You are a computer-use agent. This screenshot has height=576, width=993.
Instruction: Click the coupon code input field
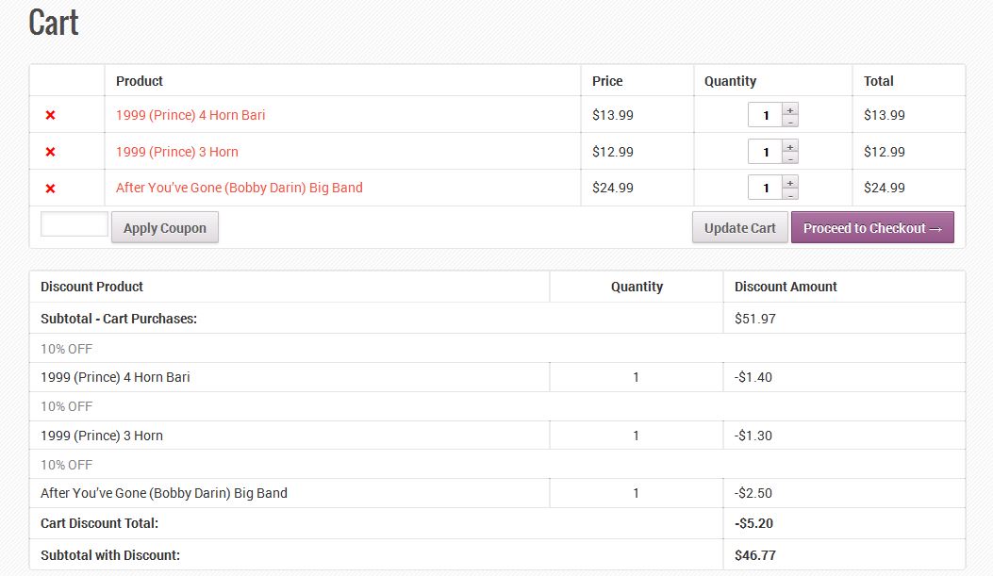pos(74,224)
